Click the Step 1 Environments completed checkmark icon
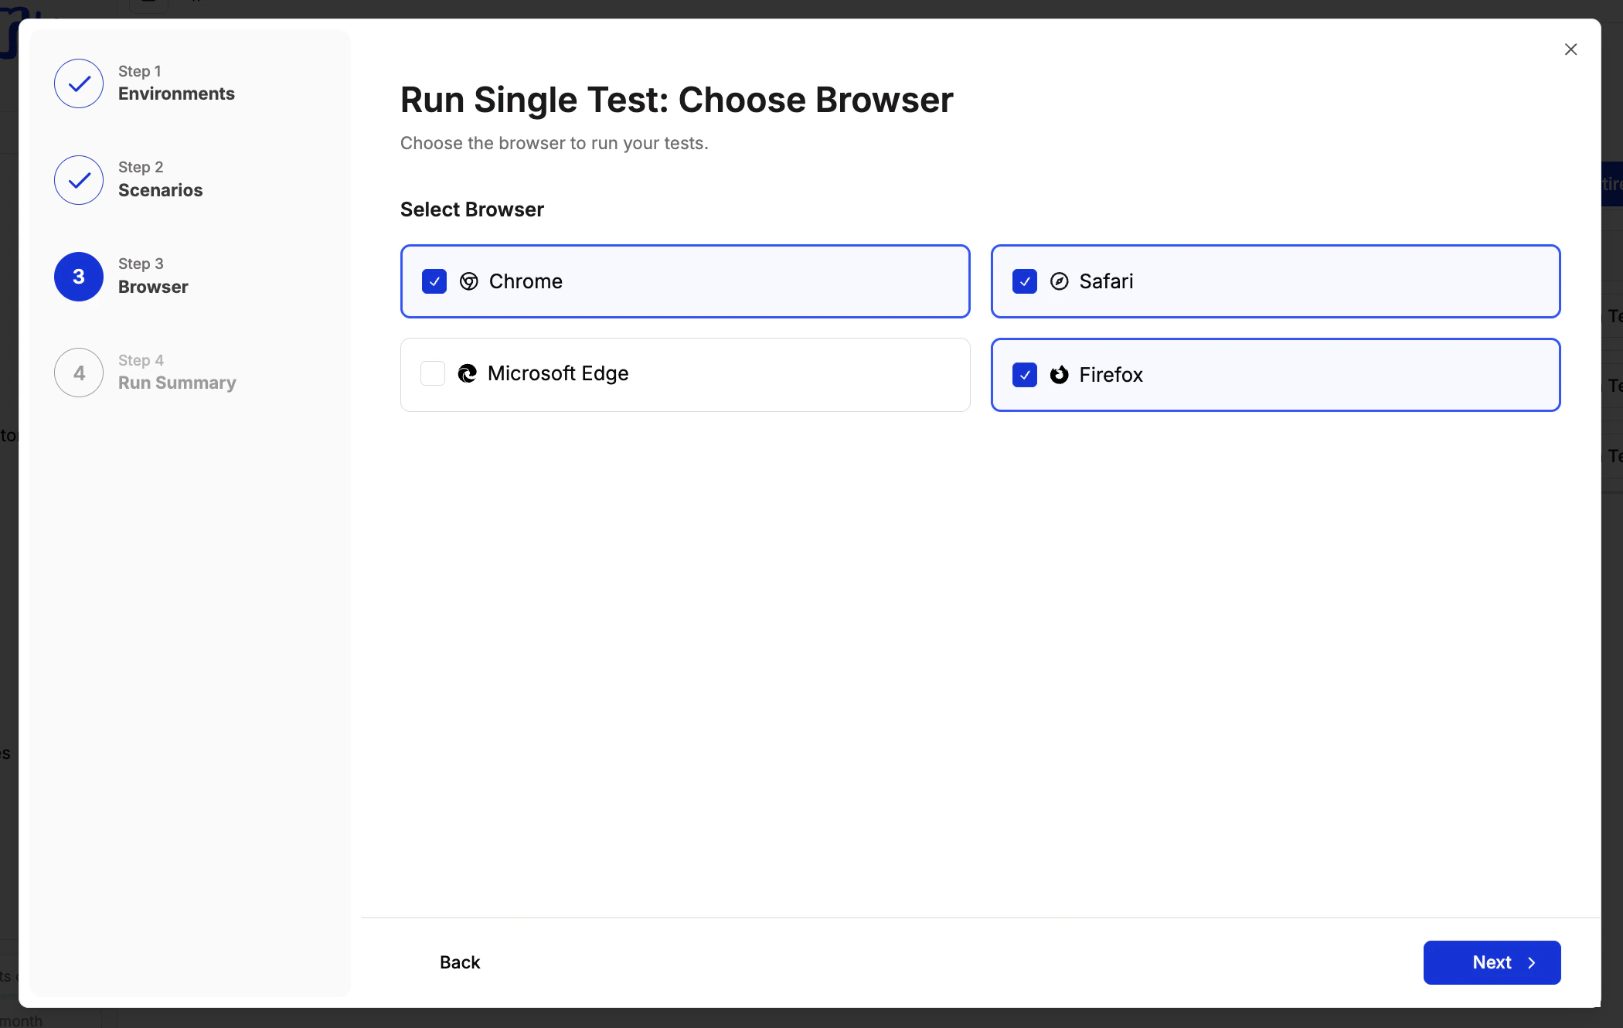1623x1028 pixels. 78,83
